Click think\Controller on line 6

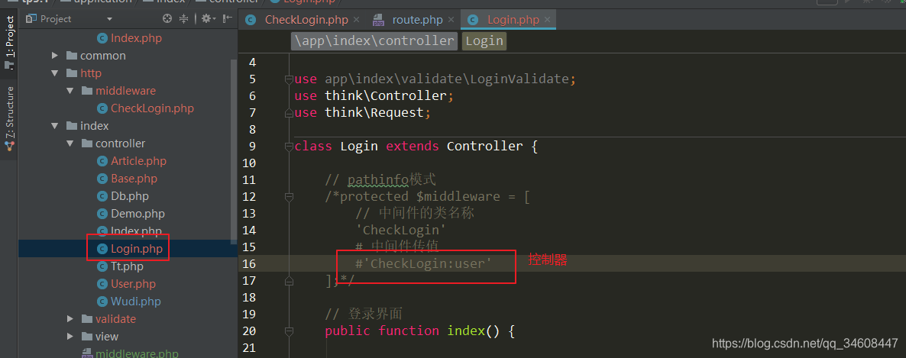(x=386, y=96)
